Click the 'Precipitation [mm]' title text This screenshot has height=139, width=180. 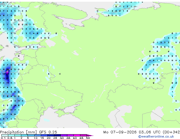[18, 132]
